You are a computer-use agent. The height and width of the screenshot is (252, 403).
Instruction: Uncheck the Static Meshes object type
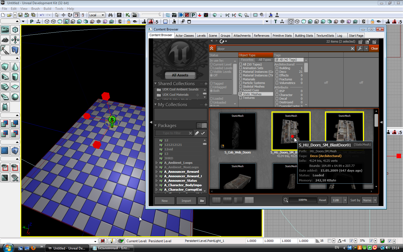point(241,94)
